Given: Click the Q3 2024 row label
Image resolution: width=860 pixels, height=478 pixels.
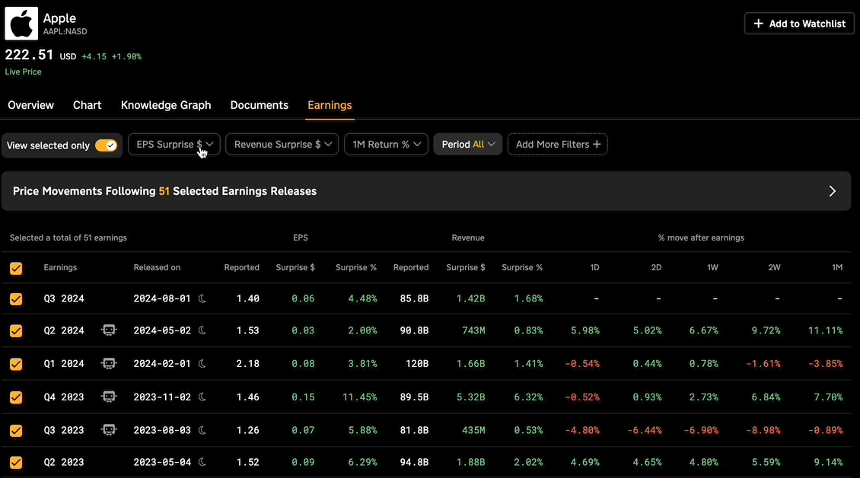Looking at the screenshot, I should [64, 299].
